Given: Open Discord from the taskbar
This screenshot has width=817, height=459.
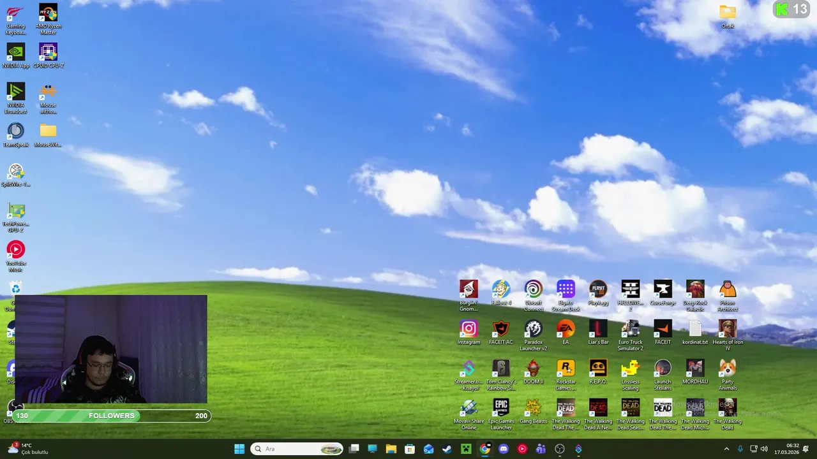Looking at the screenshot, I should pyautogui.click(x=503, y=449).
